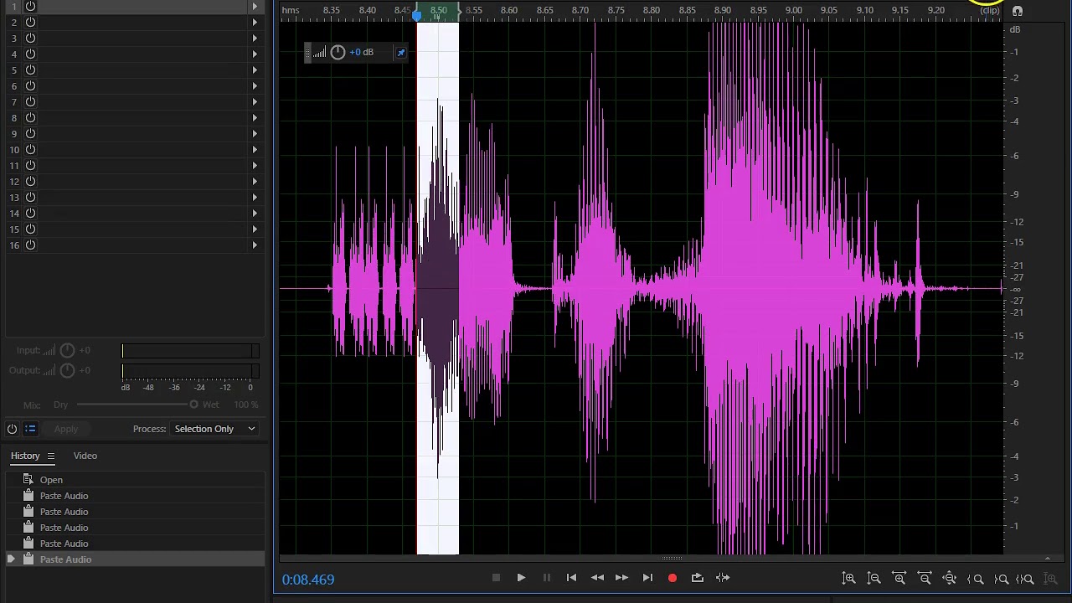This screenshot has width=1072, height=603.
Task: Toggle effects rack list view button
Action: pos(30,429)
